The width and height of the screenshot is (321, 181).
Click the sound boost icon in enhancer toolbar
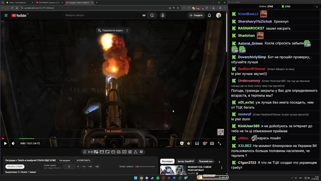click(91, 152)
